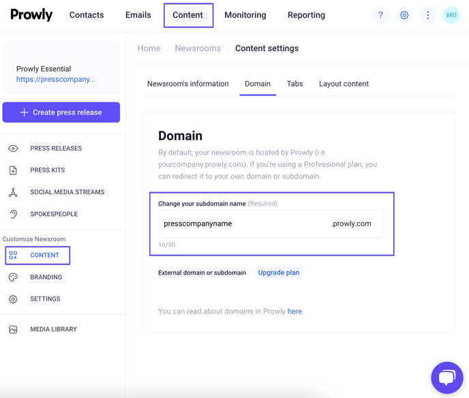Click the subdomain name input field
This screenshot has width=469, height=398.
tap(271, 224)
